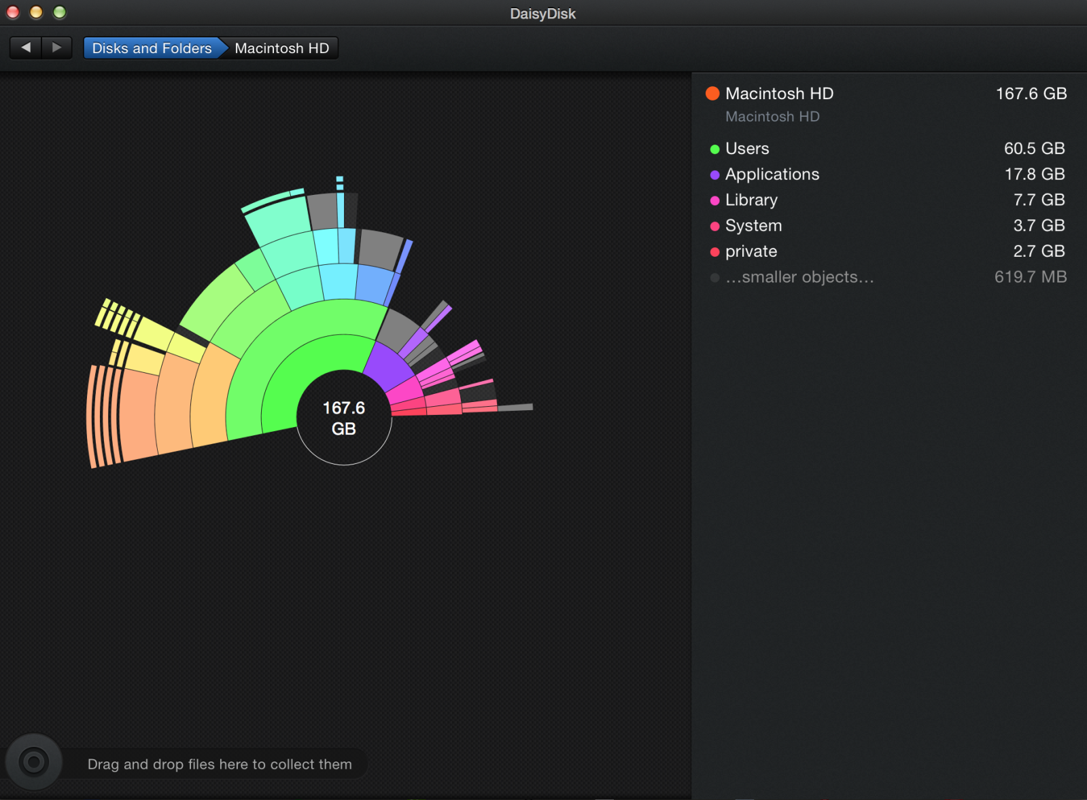Open the smaller objects entry

[x=888, y=277]
